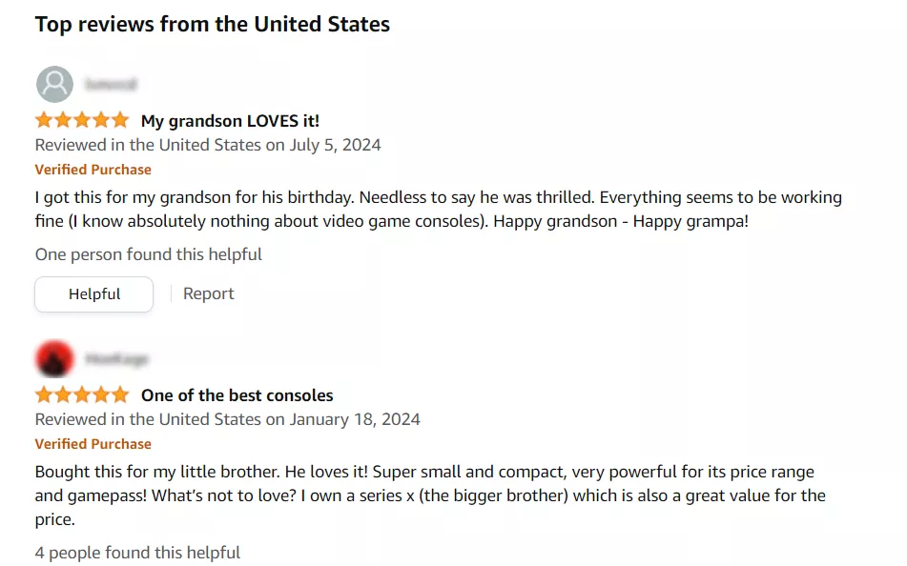Image resolution: width=907 pixels, height=566 pixels.
Task: Click the little brother review body text
Action: (430, 495)
